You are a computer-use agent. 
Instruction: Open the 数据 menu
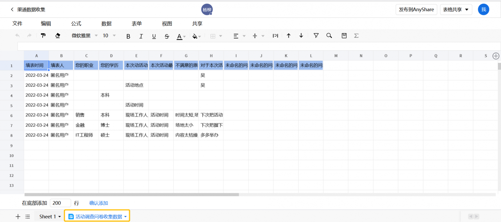[106, 23]
